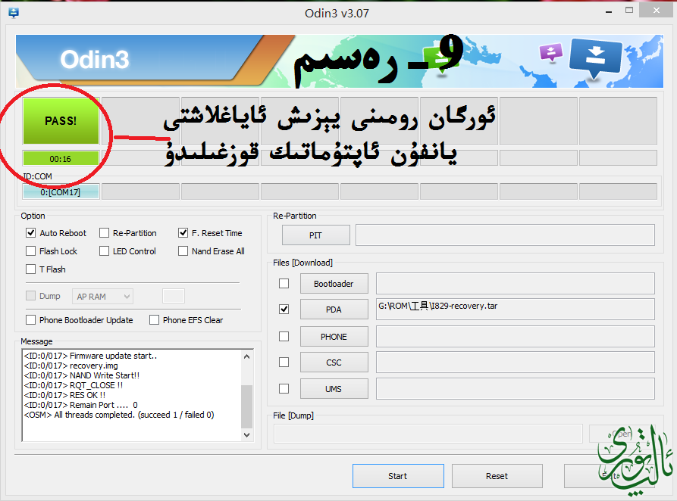Image resolution: width=677 pixels, height=501 pixels.
Task: Enable Phone Bootloader Update checkbox
Action: click(30, 320)
